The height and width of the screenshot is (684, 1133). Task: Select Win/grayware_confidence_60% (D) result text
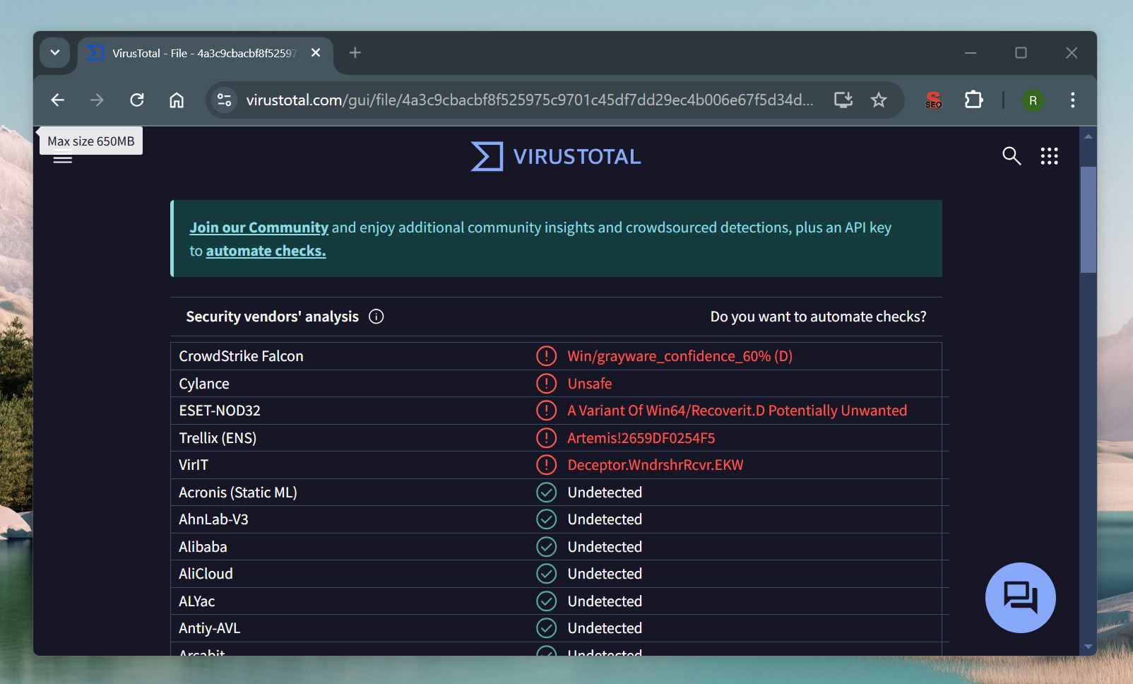click(680, 356)
